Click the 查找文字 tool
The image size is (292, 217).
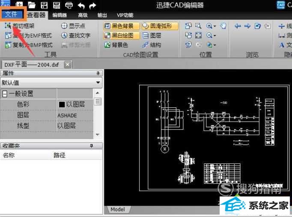point(76,36)
